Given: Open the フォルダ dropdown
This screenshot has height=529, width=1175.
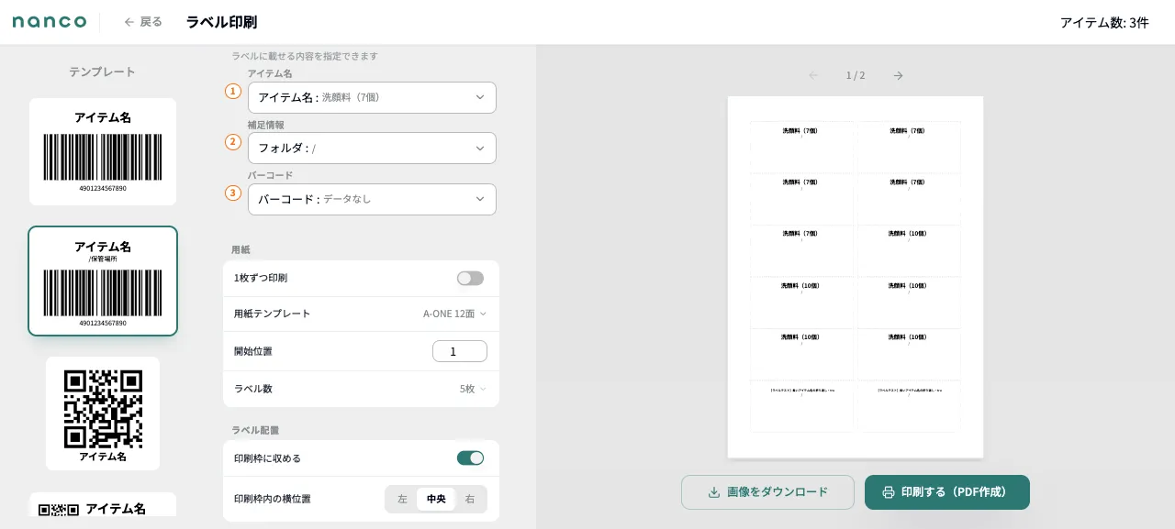Looking at the screenshot, I should click(372, 148).
